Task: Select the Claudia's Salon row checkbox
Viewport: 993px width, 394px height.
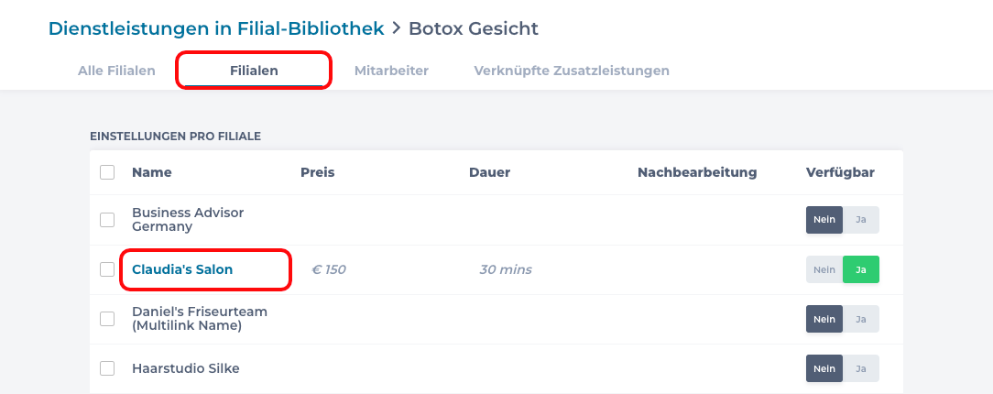Action: [x=107, y=269]
